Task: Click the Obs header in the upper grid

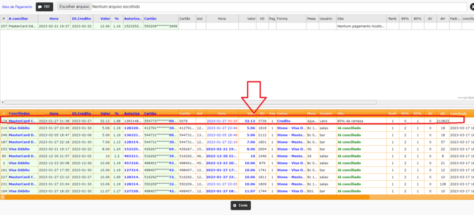Action: 340,19
